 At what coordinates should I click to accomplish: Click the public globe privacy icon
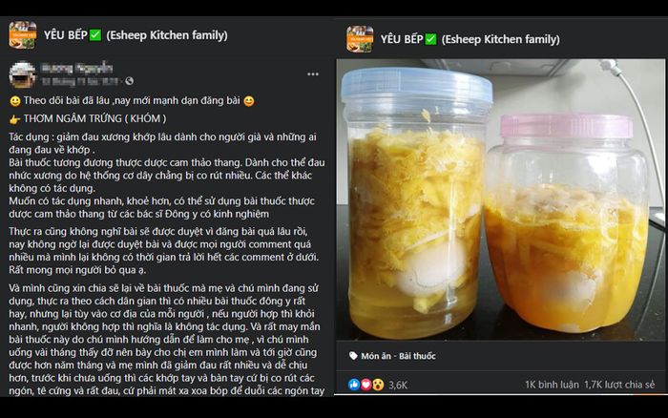(130, 81)
